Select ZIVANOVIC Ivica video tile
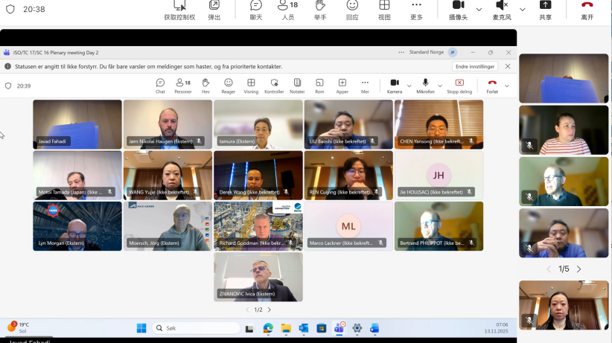 point(258,277)
